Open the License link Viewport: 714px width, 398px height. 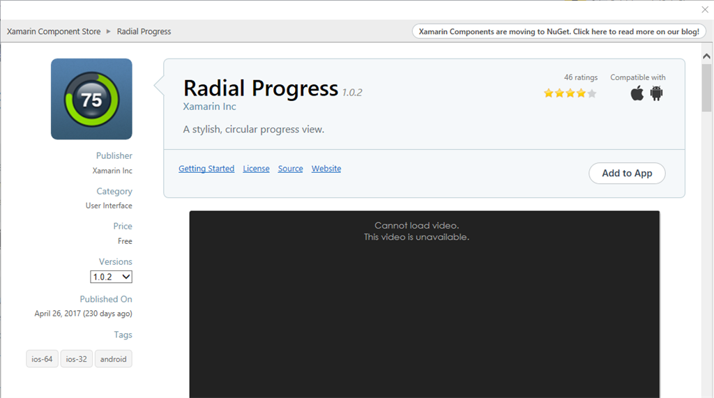(256, 169)
